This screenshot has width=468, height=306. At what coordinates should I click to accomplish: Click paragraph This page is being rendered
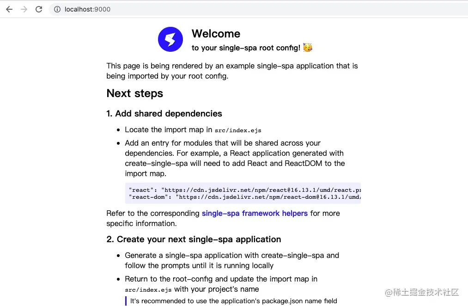[232, 71]
